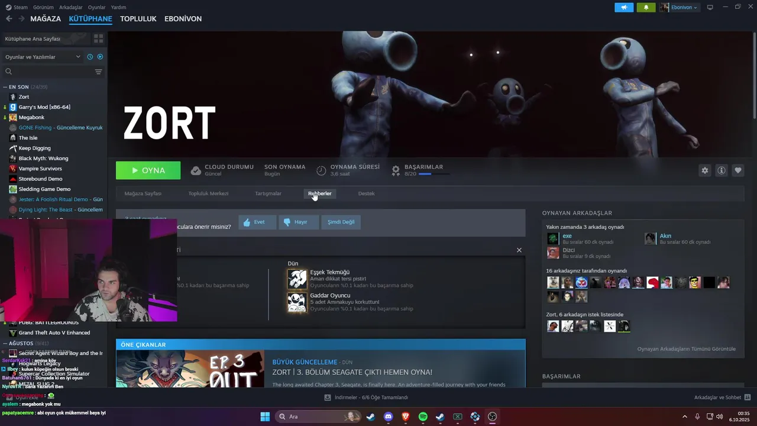Click the back navigation arrow
The width and height of the screenshot is (757, 426).
[x=9, y=19]
